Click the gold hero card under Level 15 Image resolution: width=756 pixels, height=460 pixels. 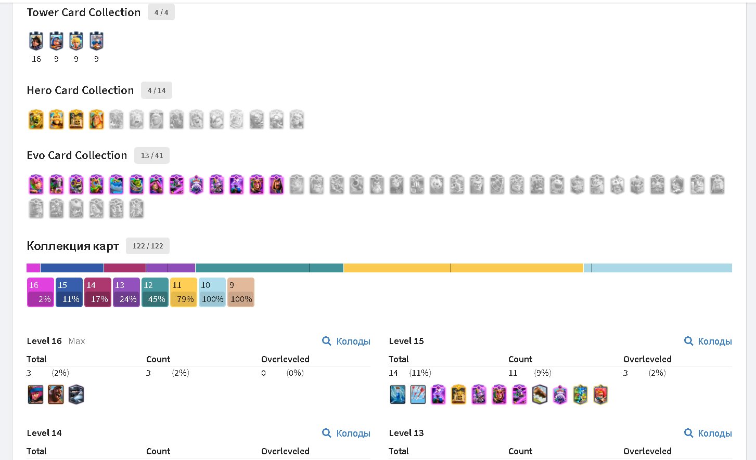(x=458, y=395)
